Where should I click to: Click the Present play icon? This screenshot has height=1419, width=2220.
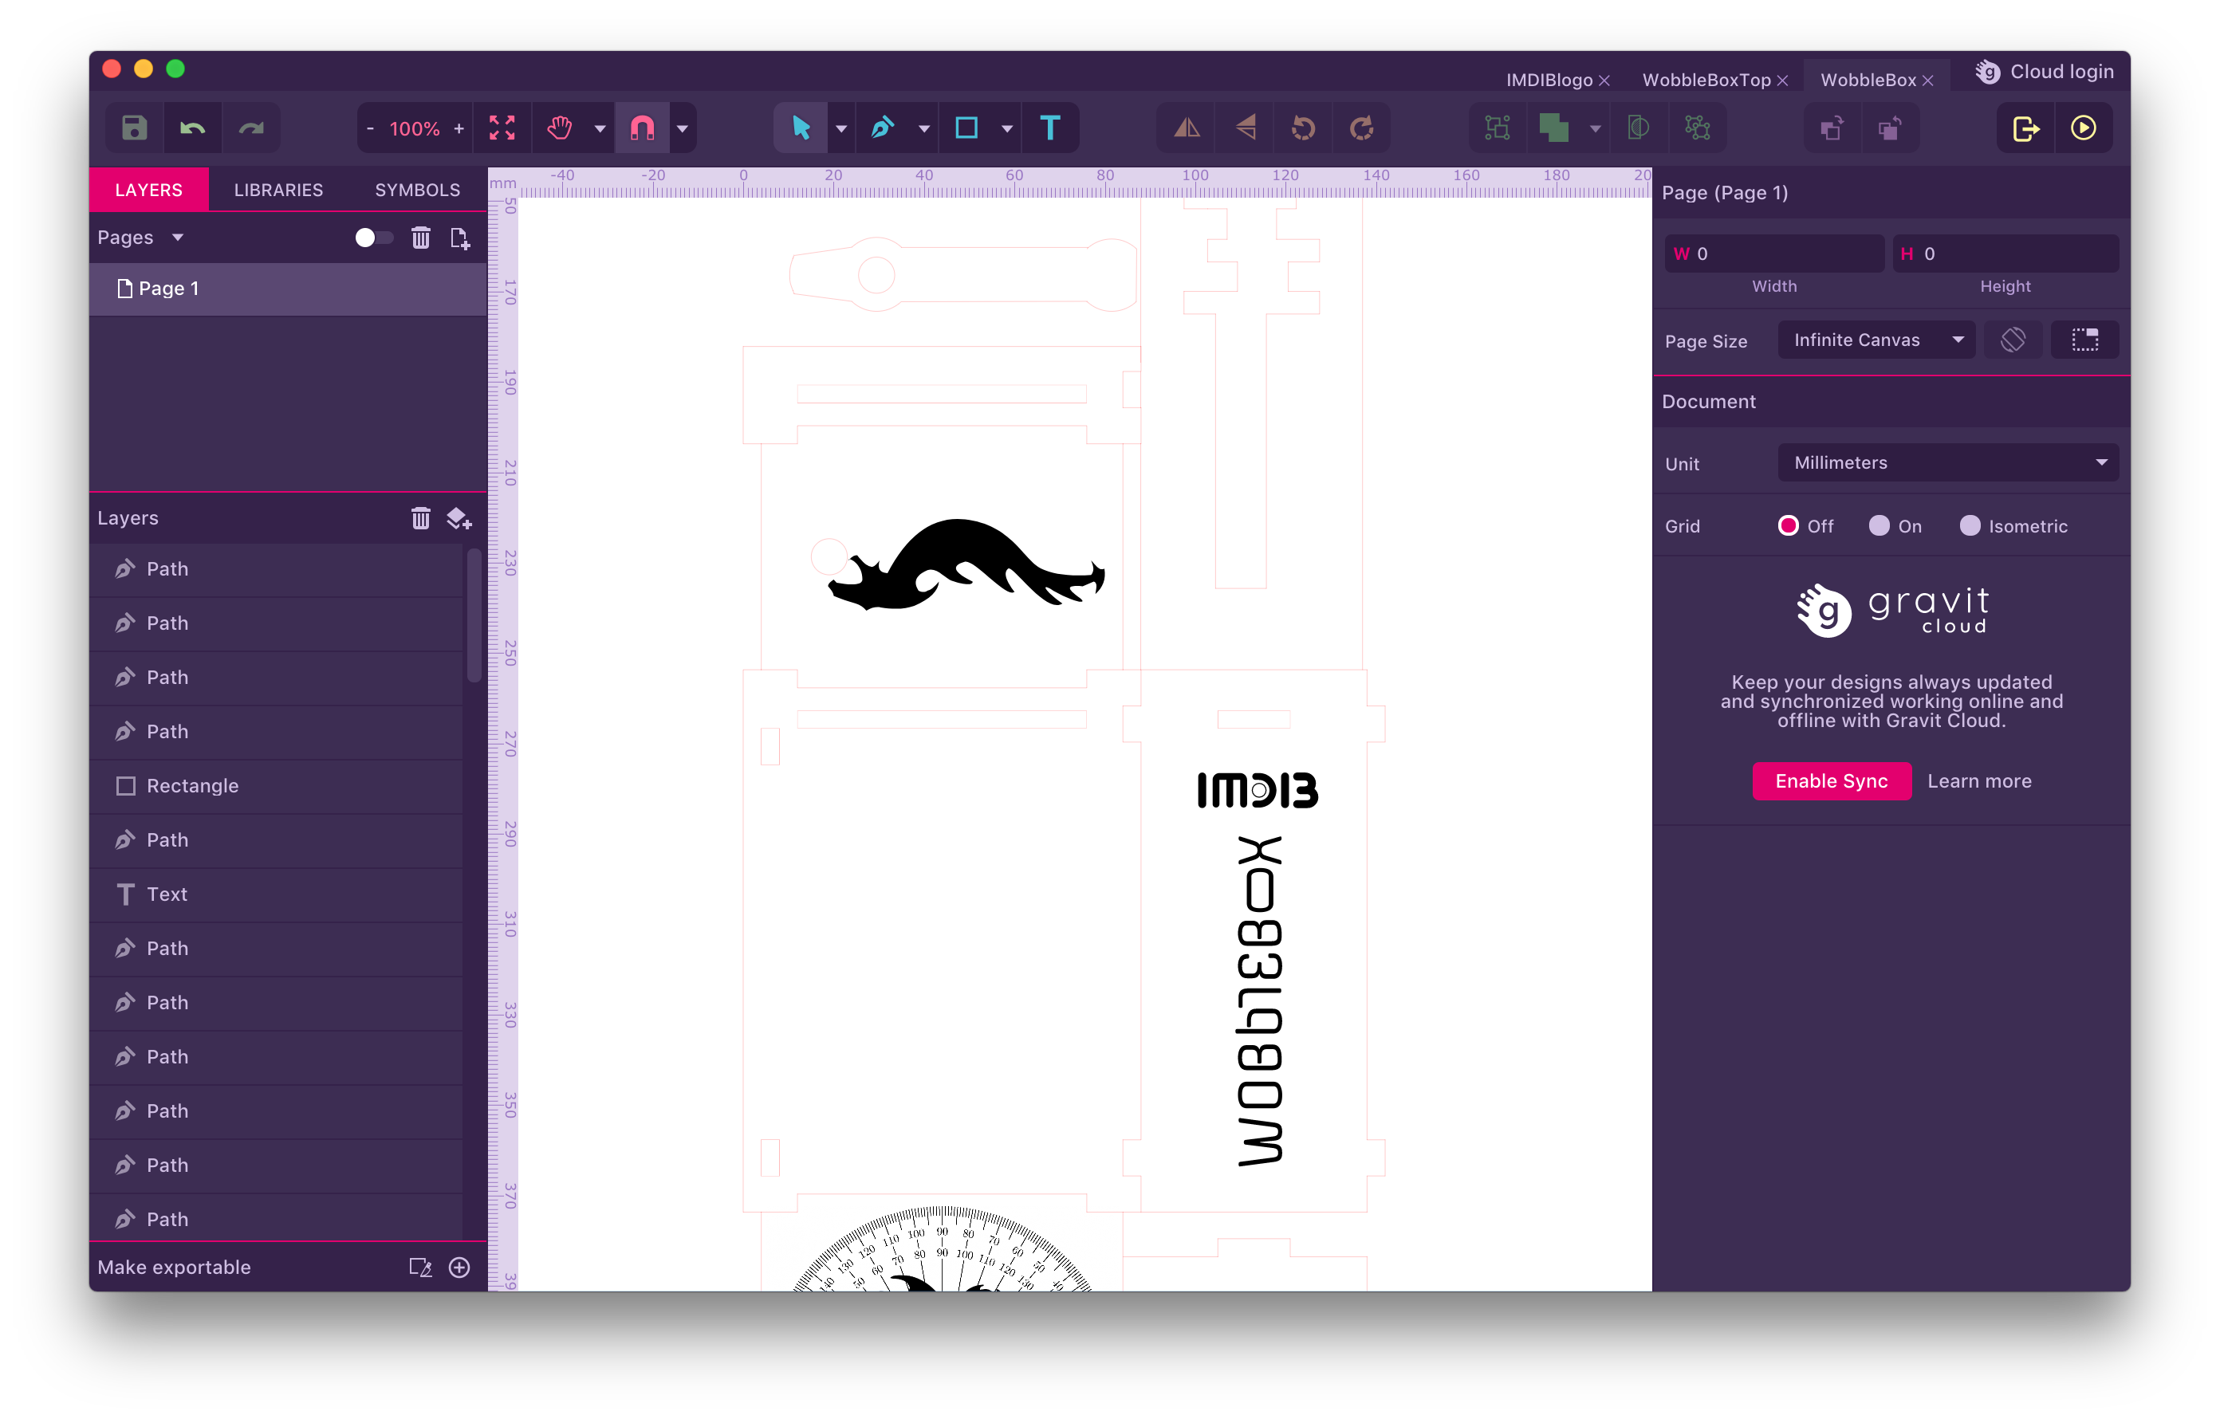coord(2084,128)
